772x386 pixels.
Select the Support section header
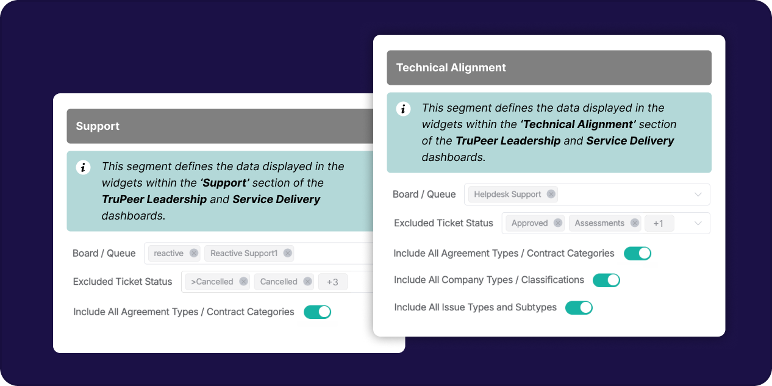220,126
